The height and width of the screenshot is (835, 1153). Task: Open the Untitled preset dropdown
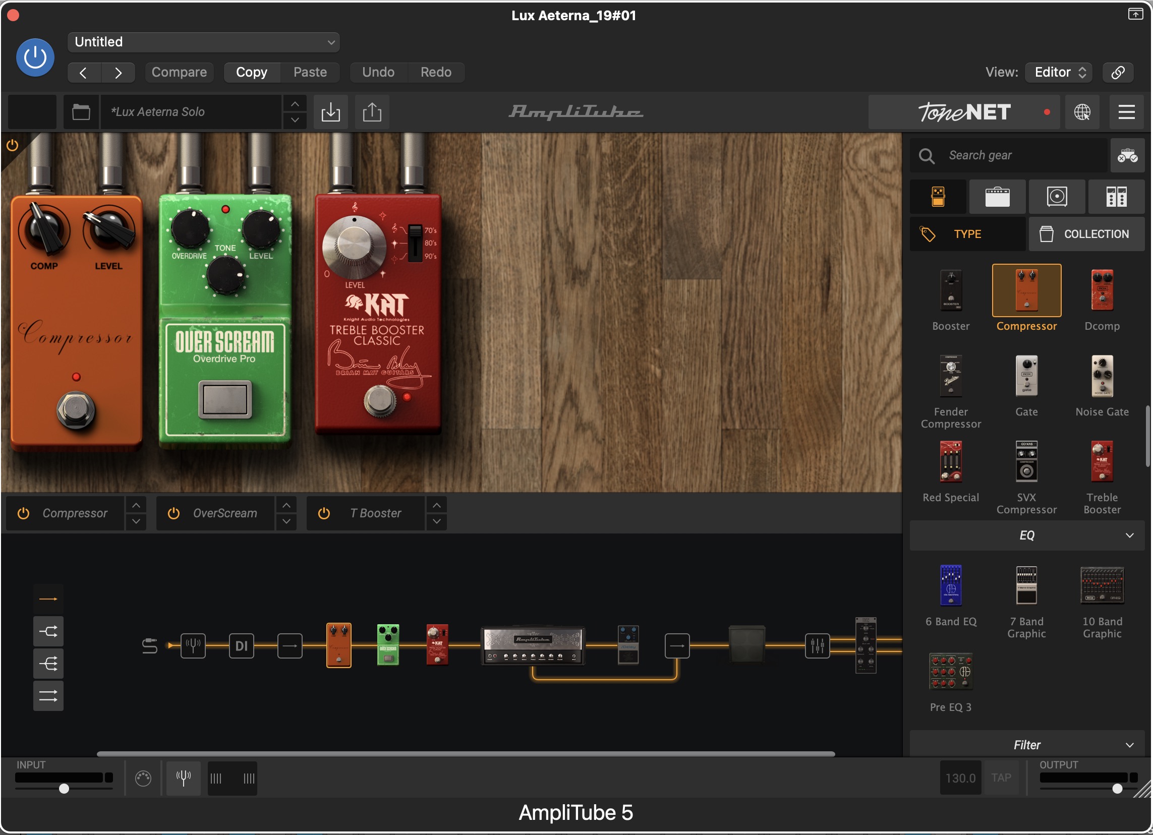coord(203,42)
